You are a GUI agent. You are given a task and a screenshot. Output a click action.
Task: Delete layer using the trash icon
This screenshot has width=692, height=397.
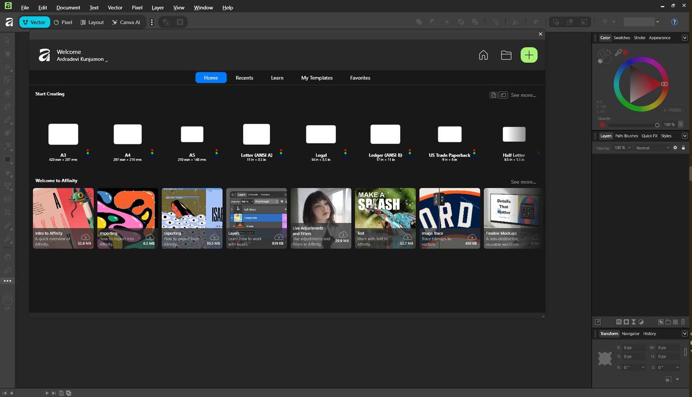683,322
